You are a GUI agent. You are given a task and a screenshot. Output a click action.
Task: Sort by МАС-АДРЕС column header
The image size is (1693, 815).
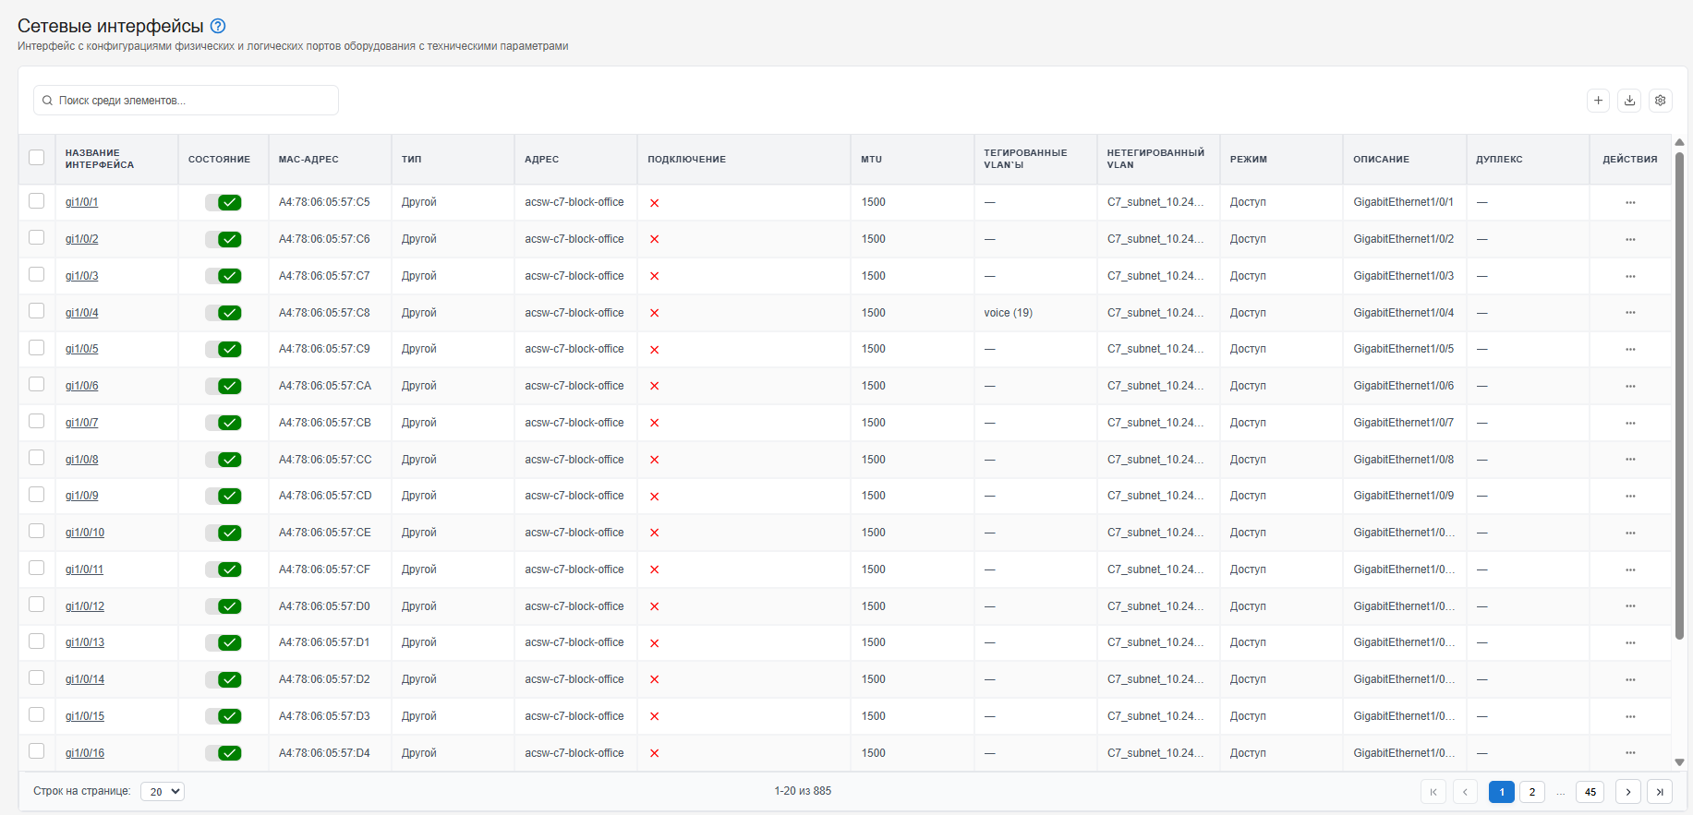pos(308,160)
